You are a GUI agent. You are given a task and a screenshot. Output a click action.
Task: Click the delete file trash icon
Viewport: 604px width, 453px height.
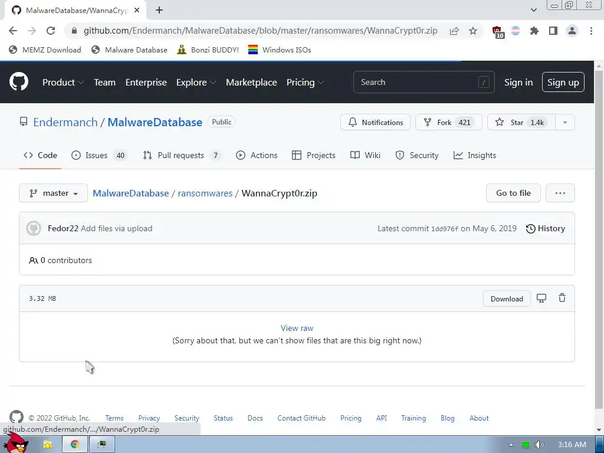pos(562,298)
